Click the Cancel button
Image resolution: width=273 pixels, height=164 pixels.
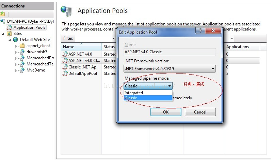pos(200,112)
